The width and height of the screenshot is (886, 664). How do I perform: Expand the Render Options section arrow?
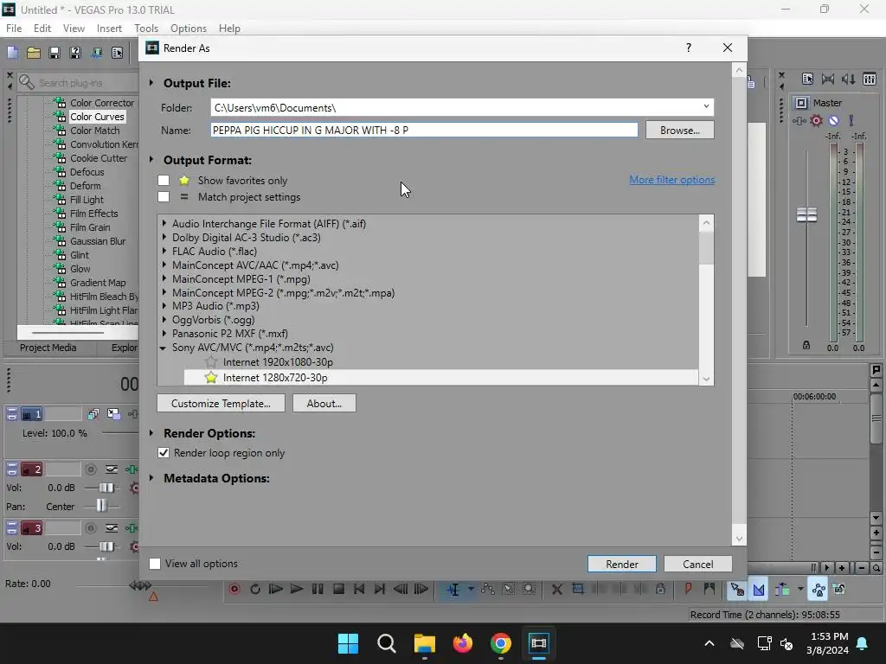(x=151, y=433)
